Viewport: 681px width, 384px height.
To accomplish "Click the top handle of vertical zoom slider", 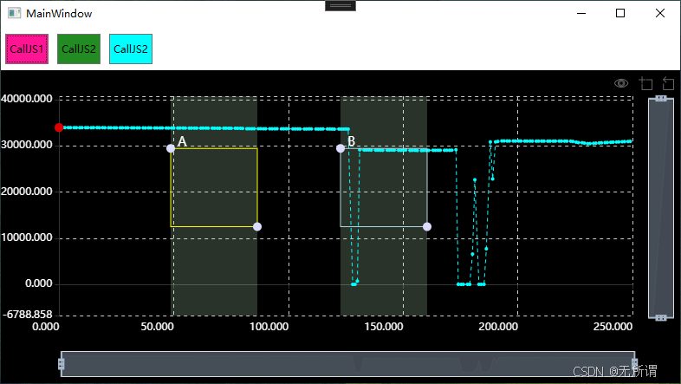I will click(661, 98).
